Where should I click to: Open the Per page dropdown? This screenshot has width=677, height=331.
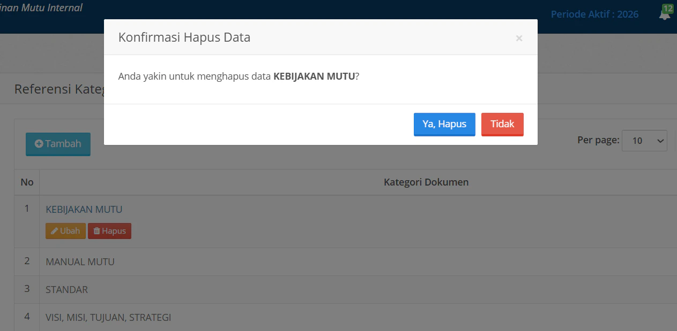[644, 140]
